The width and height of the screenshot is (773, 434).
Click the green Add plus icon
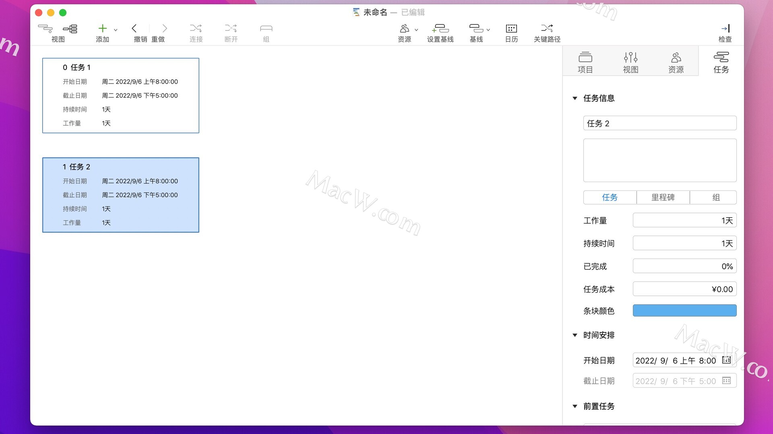(102, 29)
